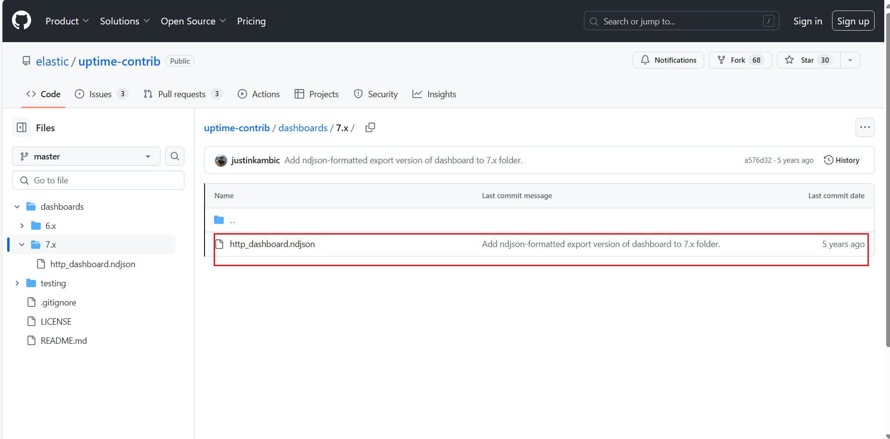Collapse the dashboards folder chevron

tap(17, 206)
